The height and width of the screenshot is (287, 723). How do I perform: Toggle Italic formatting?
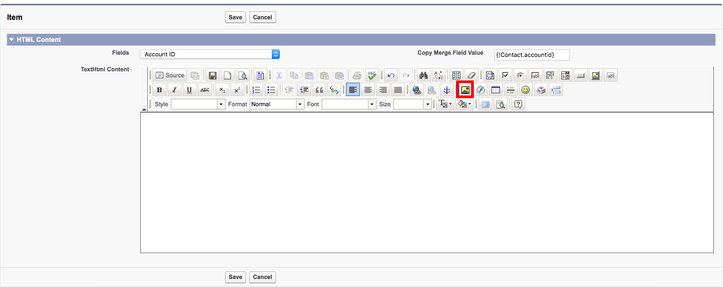(174, 90)
